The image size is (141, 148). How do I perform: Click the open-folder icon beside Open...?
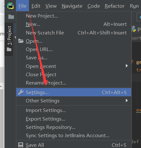[21, 41]
